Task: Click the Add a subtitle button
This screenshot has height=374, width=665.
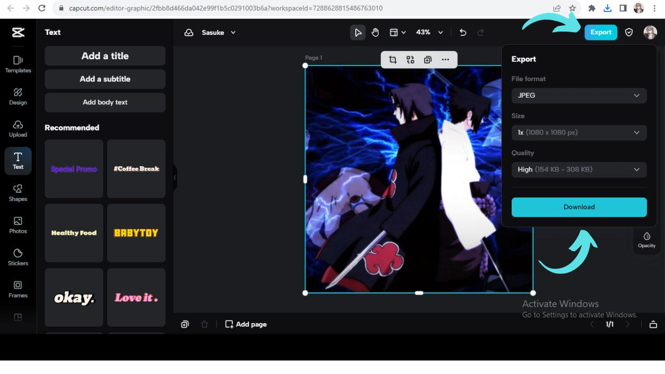Action: point(105,79)
